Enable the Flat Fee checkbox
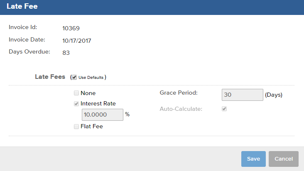Viewport: 304px width, 171px height. coord(76,127)
